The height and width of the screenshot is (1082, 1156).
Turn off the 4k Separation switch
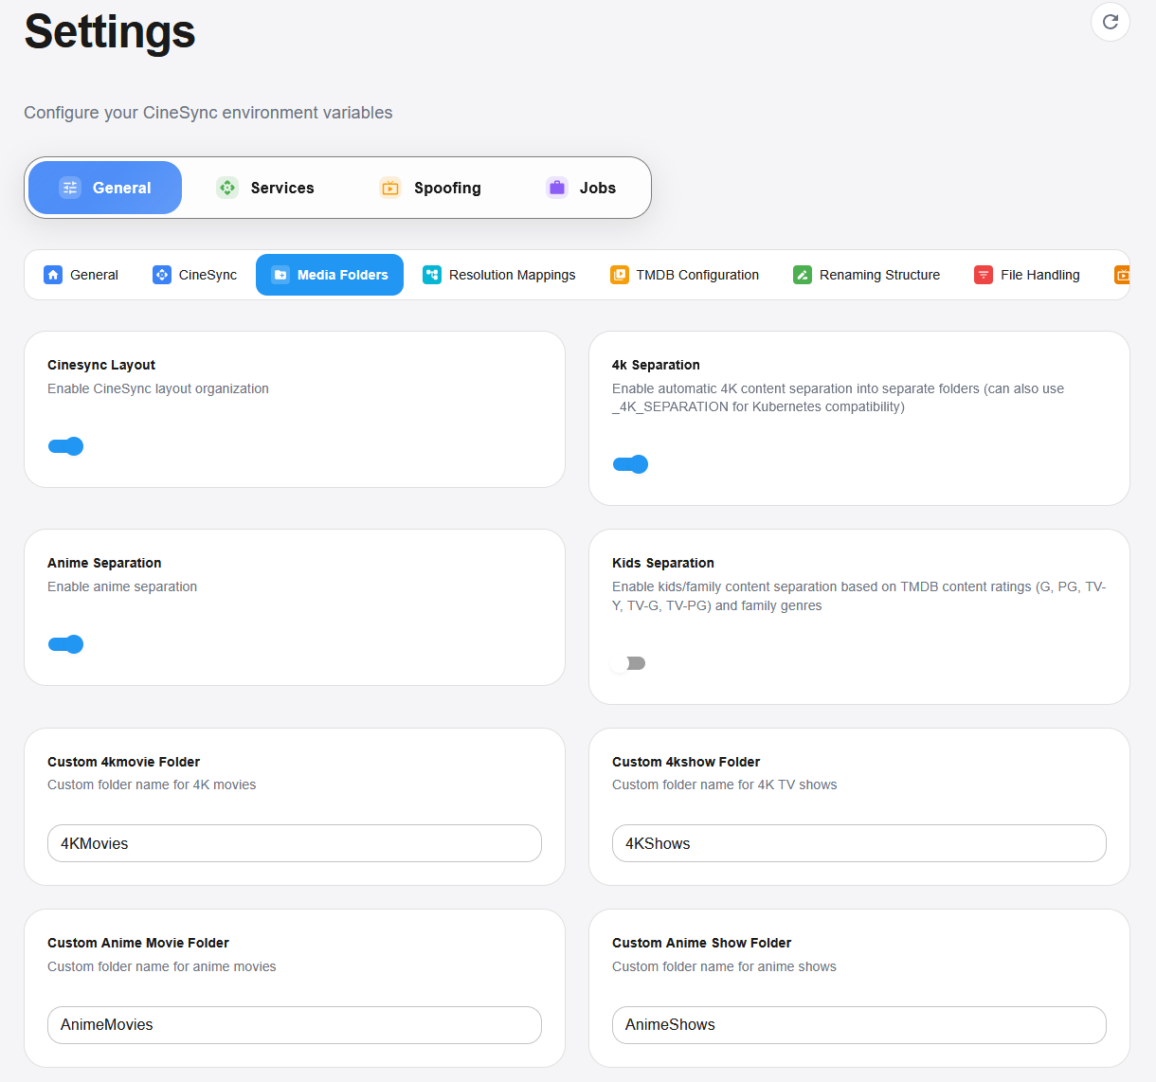tap(631, 464)
